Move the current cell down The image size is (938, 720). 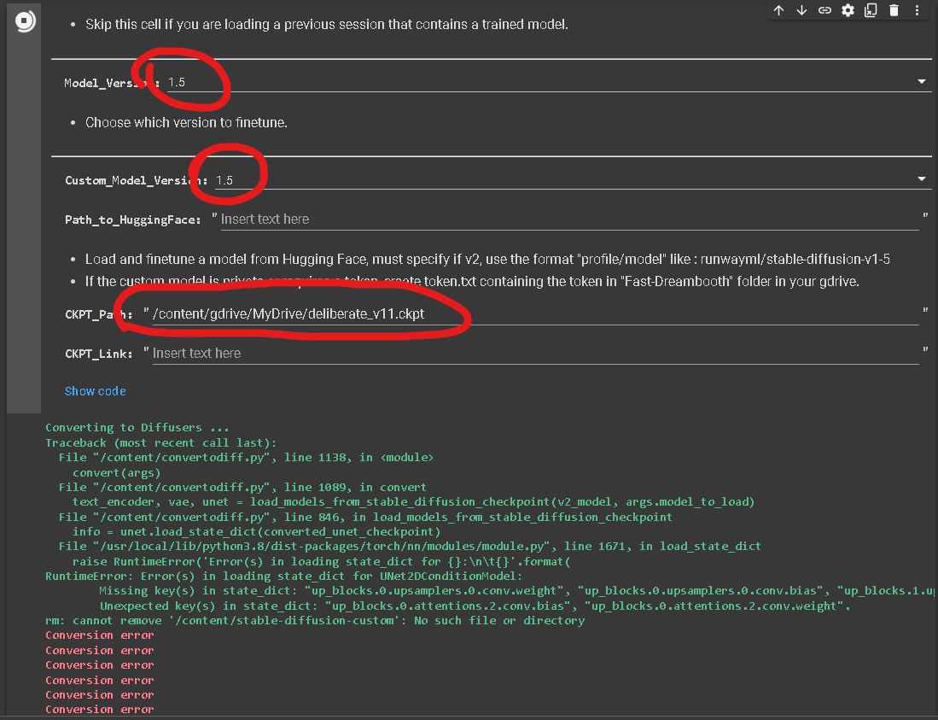point(801,10)
